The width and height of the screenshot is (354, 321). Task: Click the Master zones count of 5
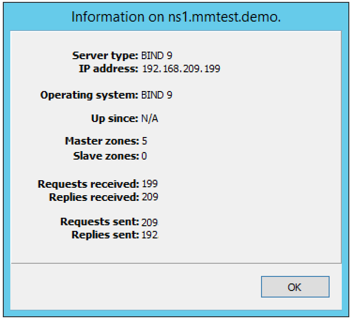[x=145, y=141]
